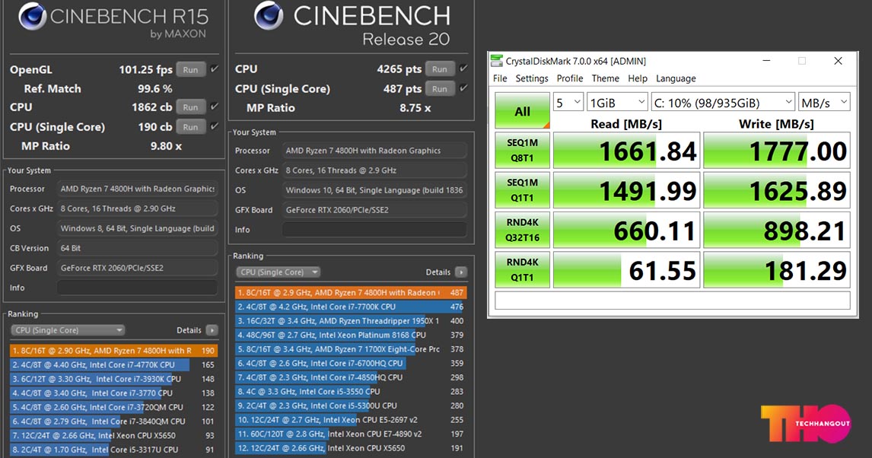Select the Intel Core i5-3550 ranking row
This screenshot has height=458, width=872.
351,391
